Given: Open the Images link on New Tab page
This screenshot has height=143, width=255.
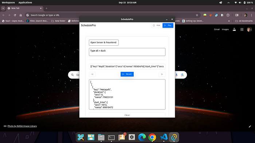Looking at the screenshot, I should [225, 29].
